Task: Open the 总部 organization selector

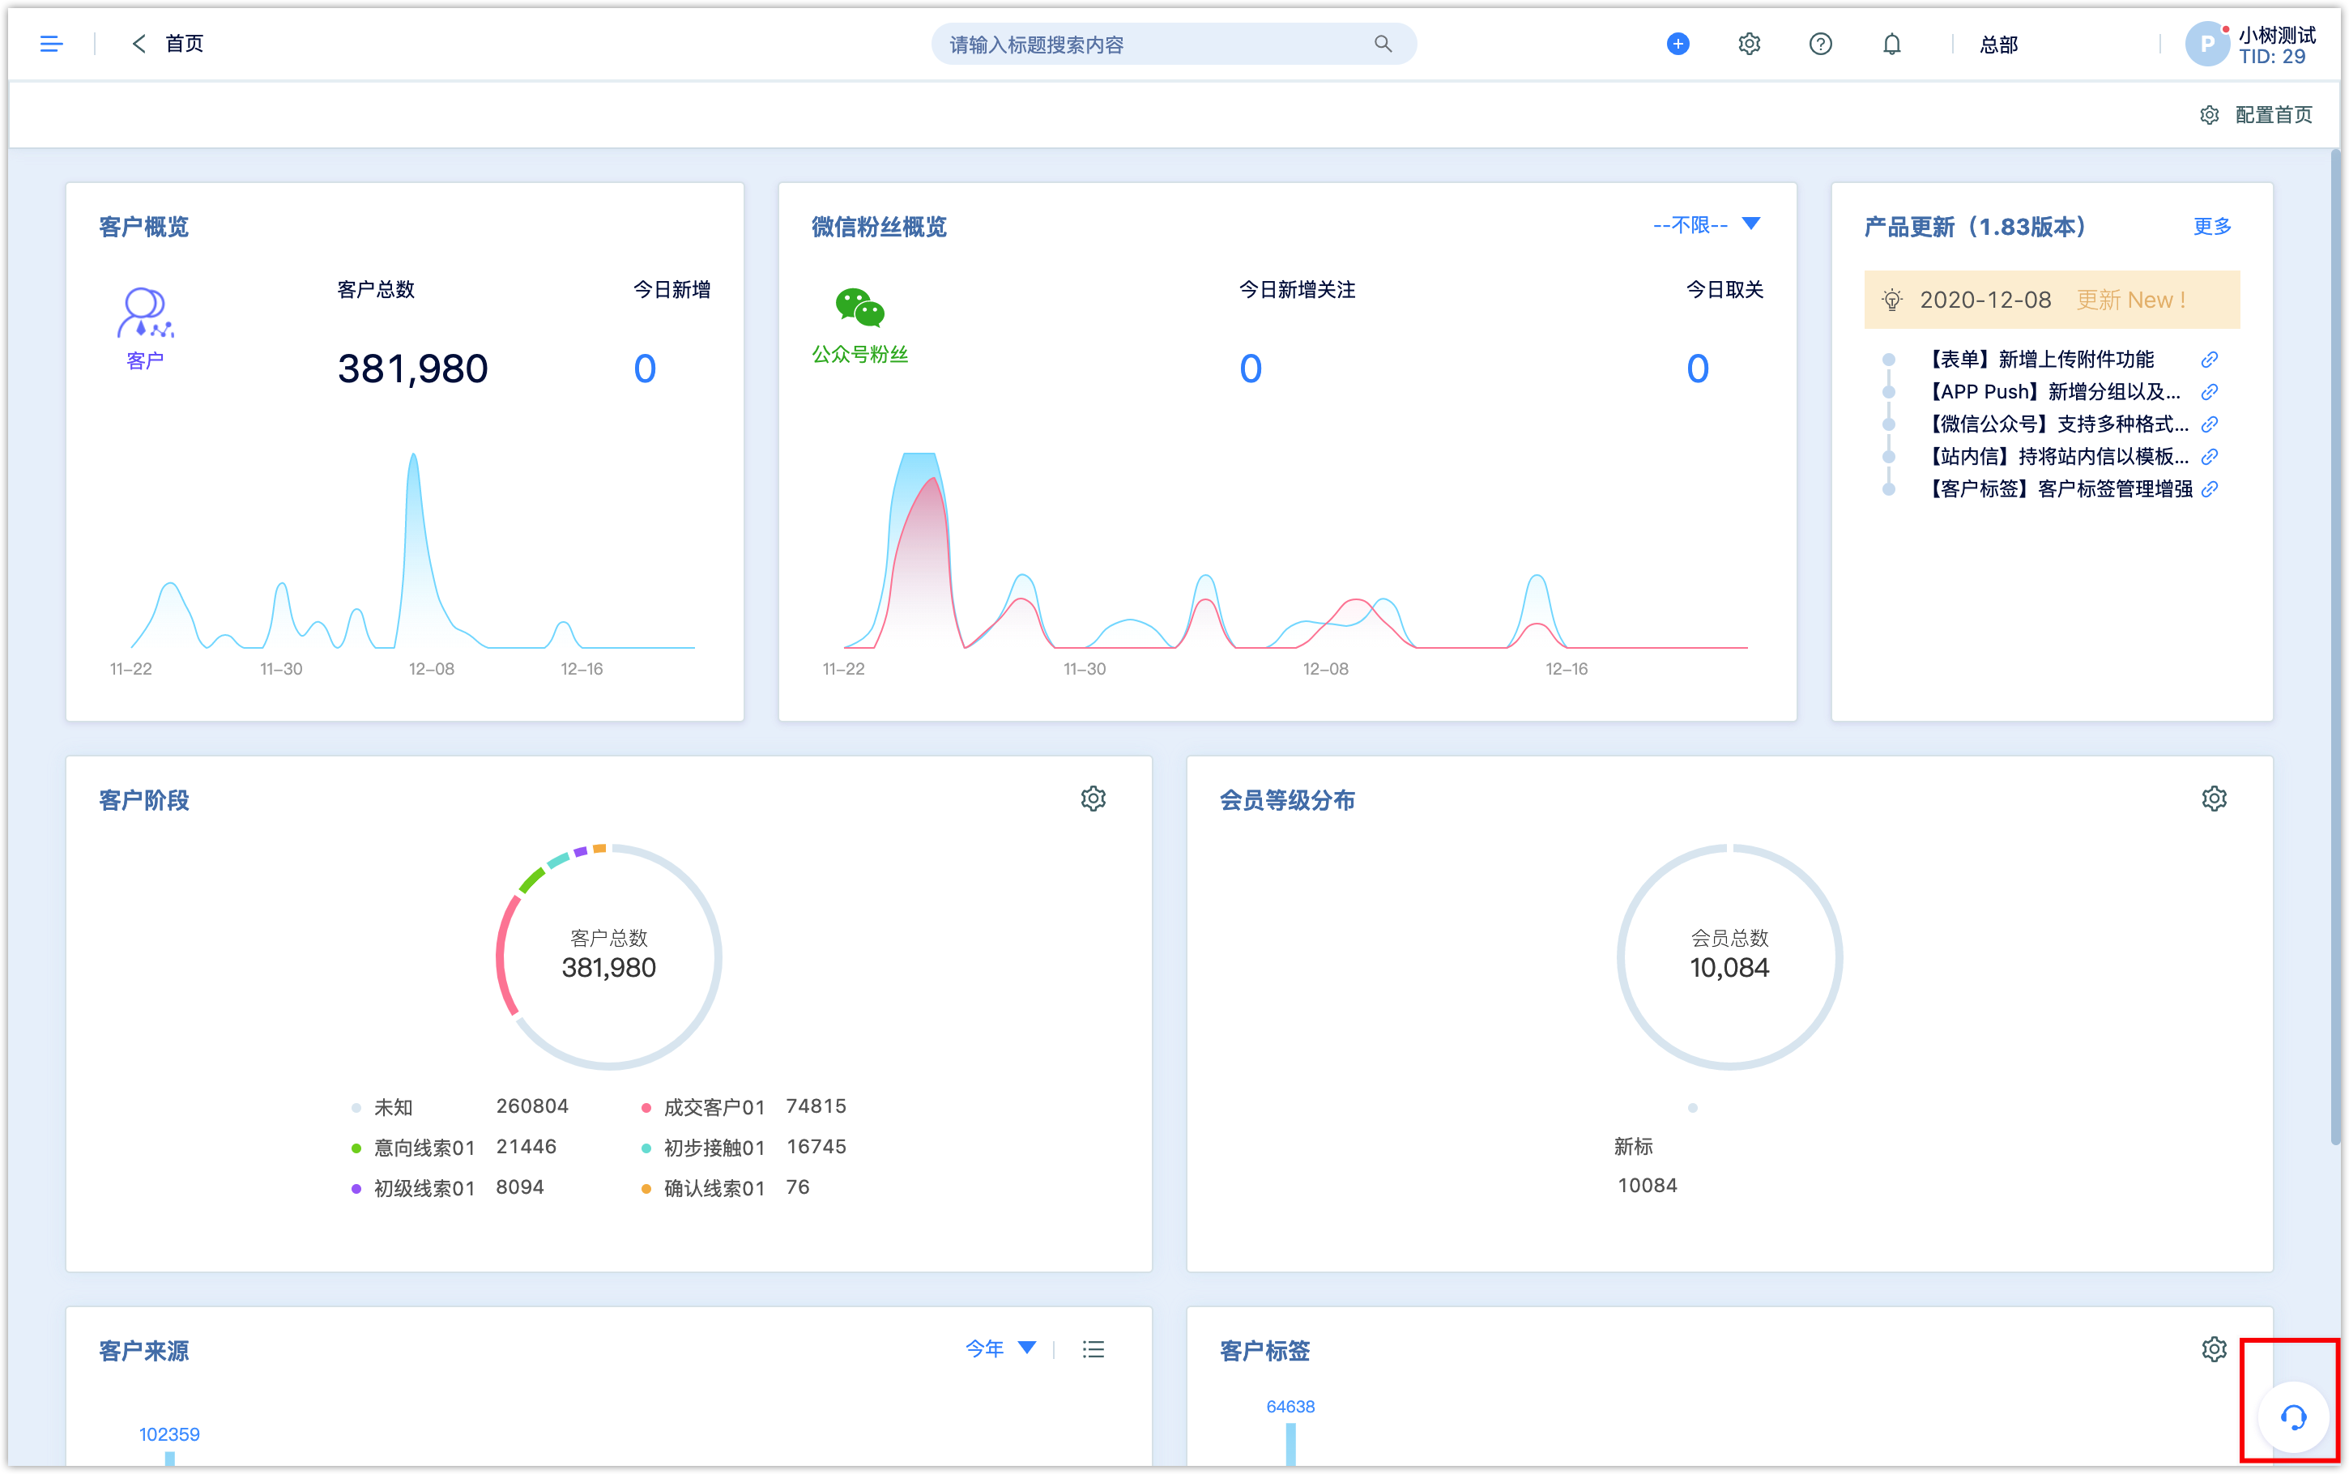Action: [1998, 45]
